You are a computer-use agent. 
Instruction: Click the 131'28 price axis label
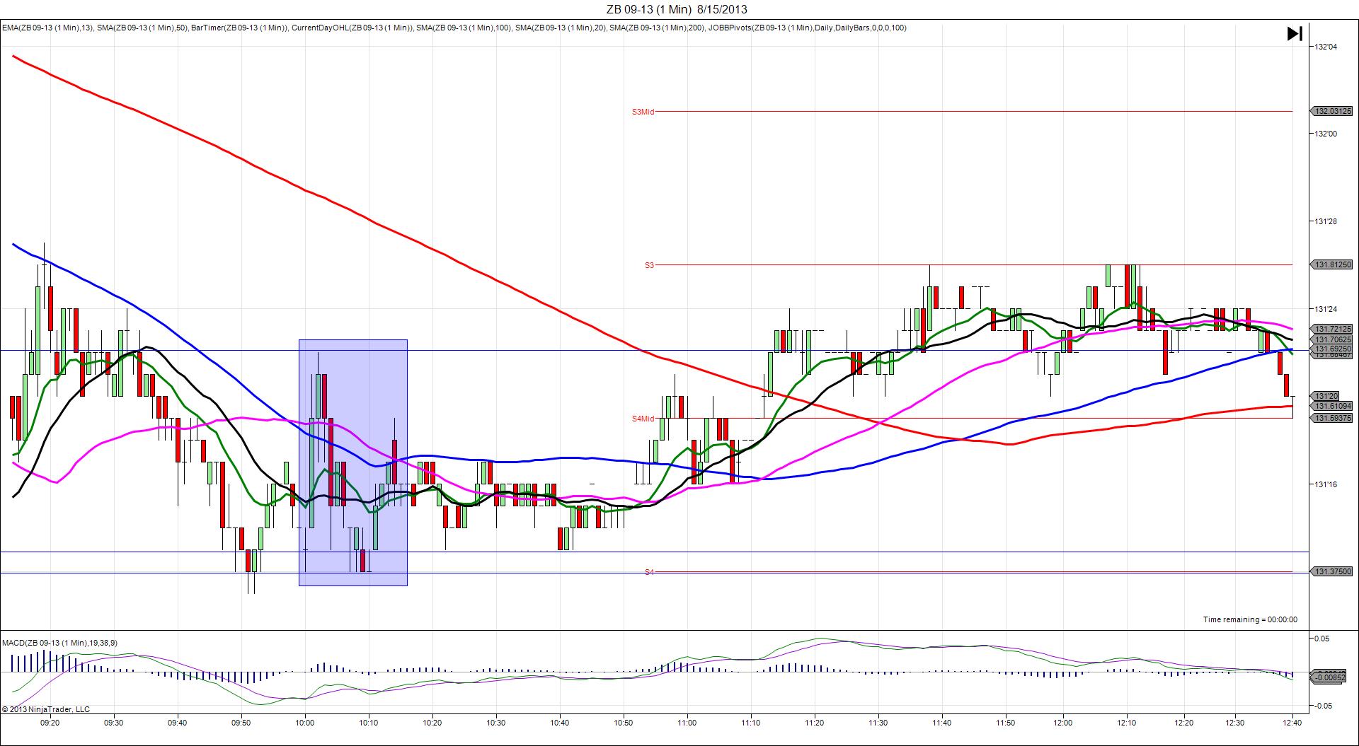1326,221
